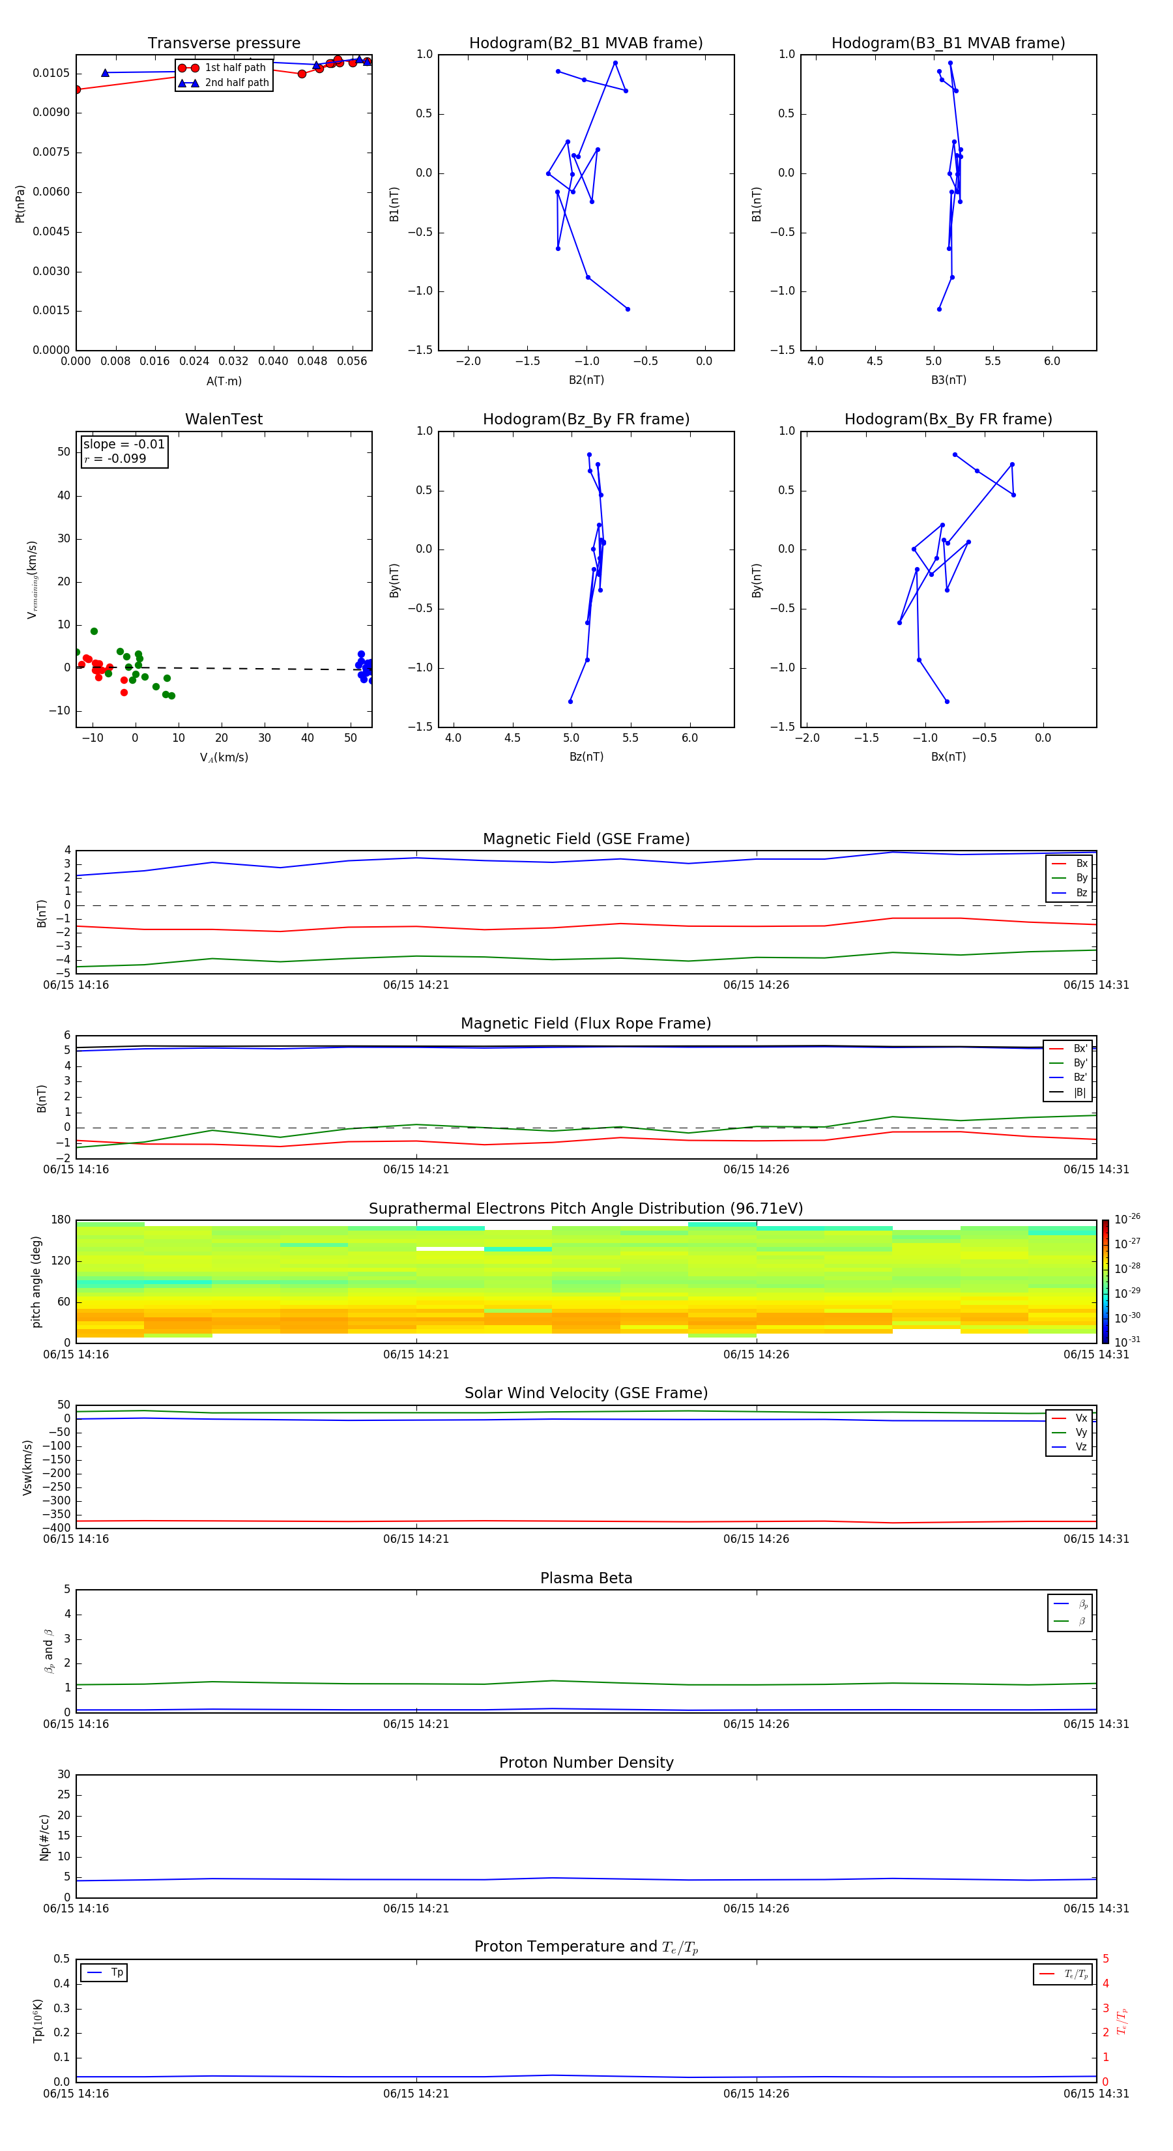The height and width of the screenshot is (2151, 1173).
Task: Click the Bx entry in GSE legend
Action: pos(1069,864)
